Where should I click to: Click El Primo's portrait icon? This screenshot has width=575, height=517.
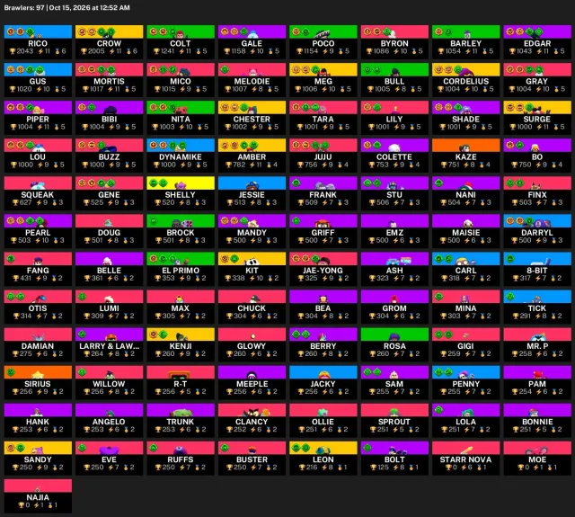click(181, 262)
